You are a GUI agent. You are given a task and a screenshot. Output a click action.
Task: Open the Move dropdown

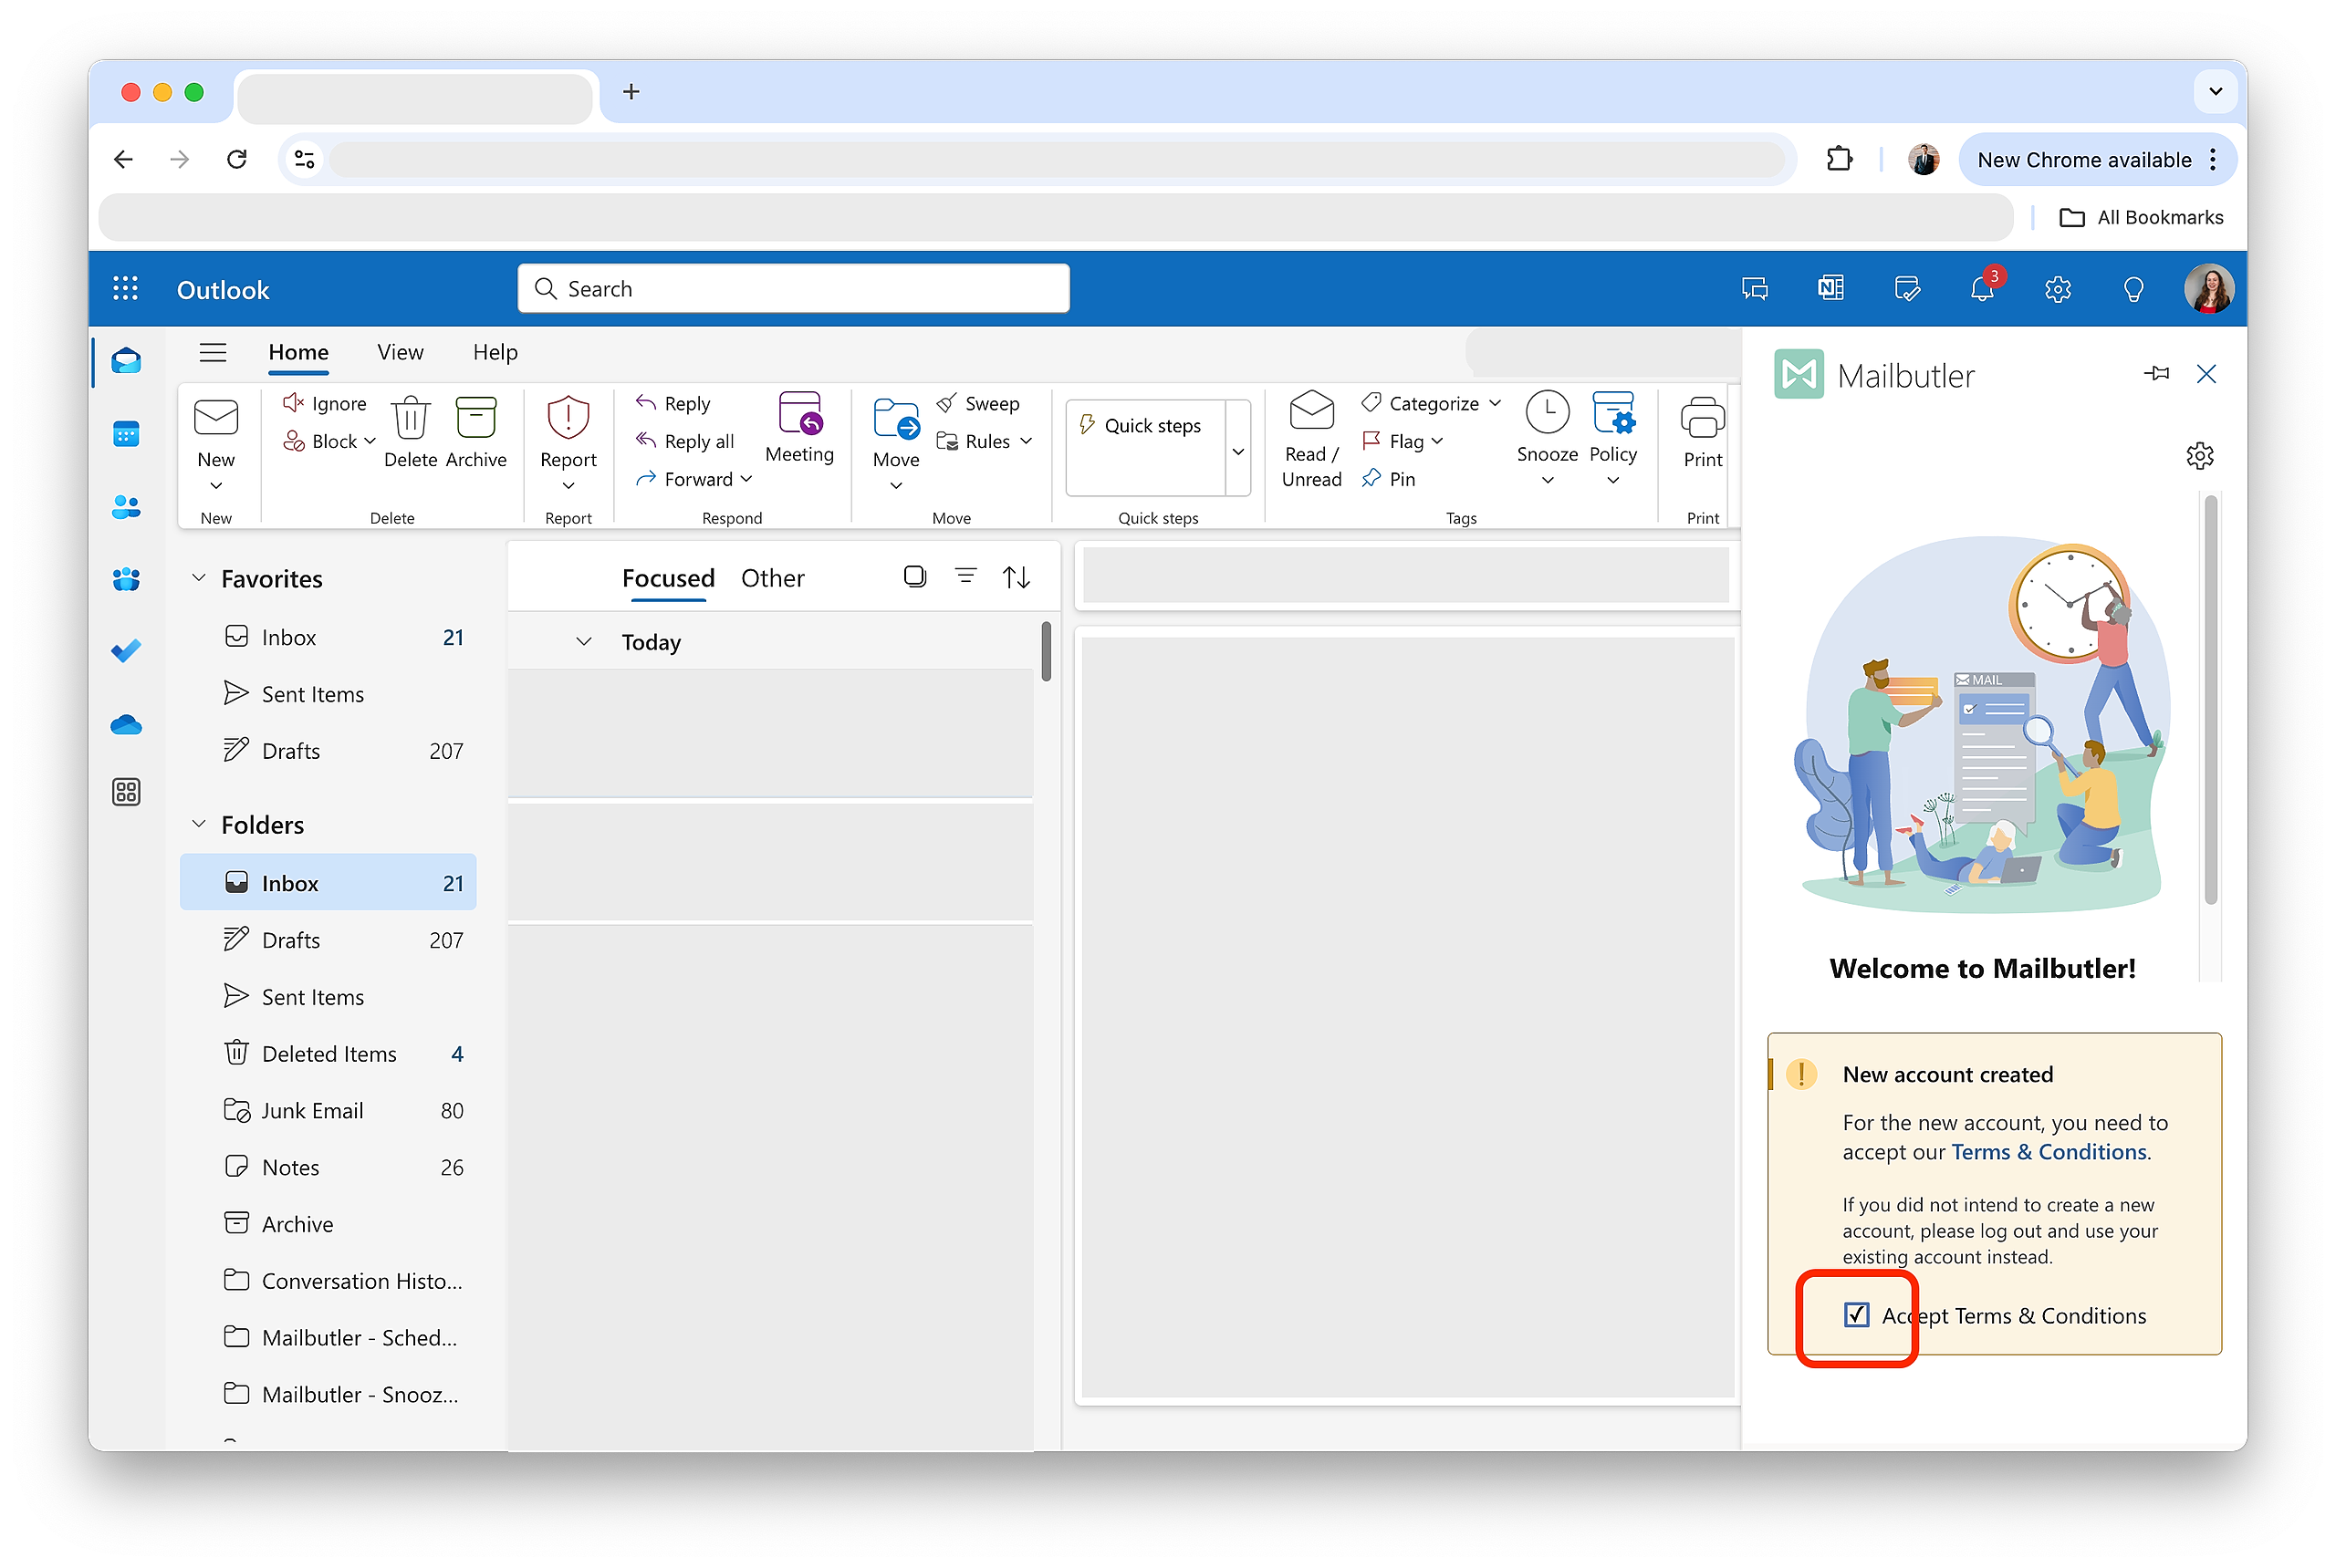point(896,486)
